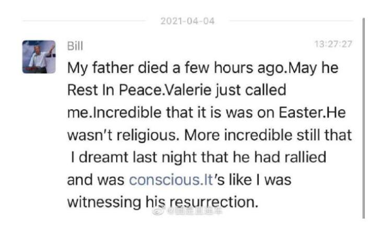Open Bill's profile avatar picture
This screenshot has height=228, width=379.
(39, 57)
